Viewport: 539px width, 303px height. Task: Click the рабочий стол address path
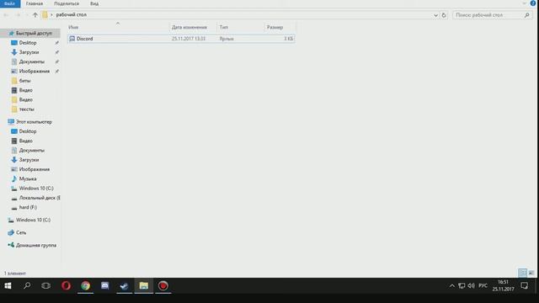(71, 15)
